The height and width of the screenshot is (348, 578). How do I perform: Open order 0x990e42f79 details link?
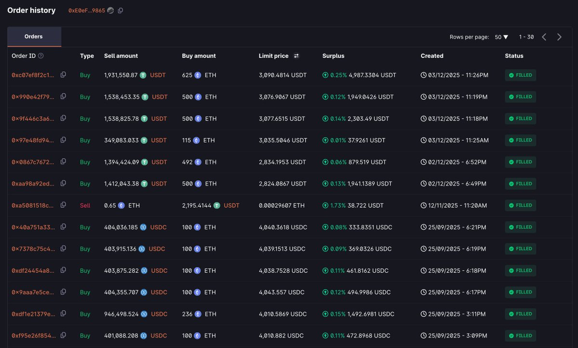pyautogui.click(x=33, y=97)
